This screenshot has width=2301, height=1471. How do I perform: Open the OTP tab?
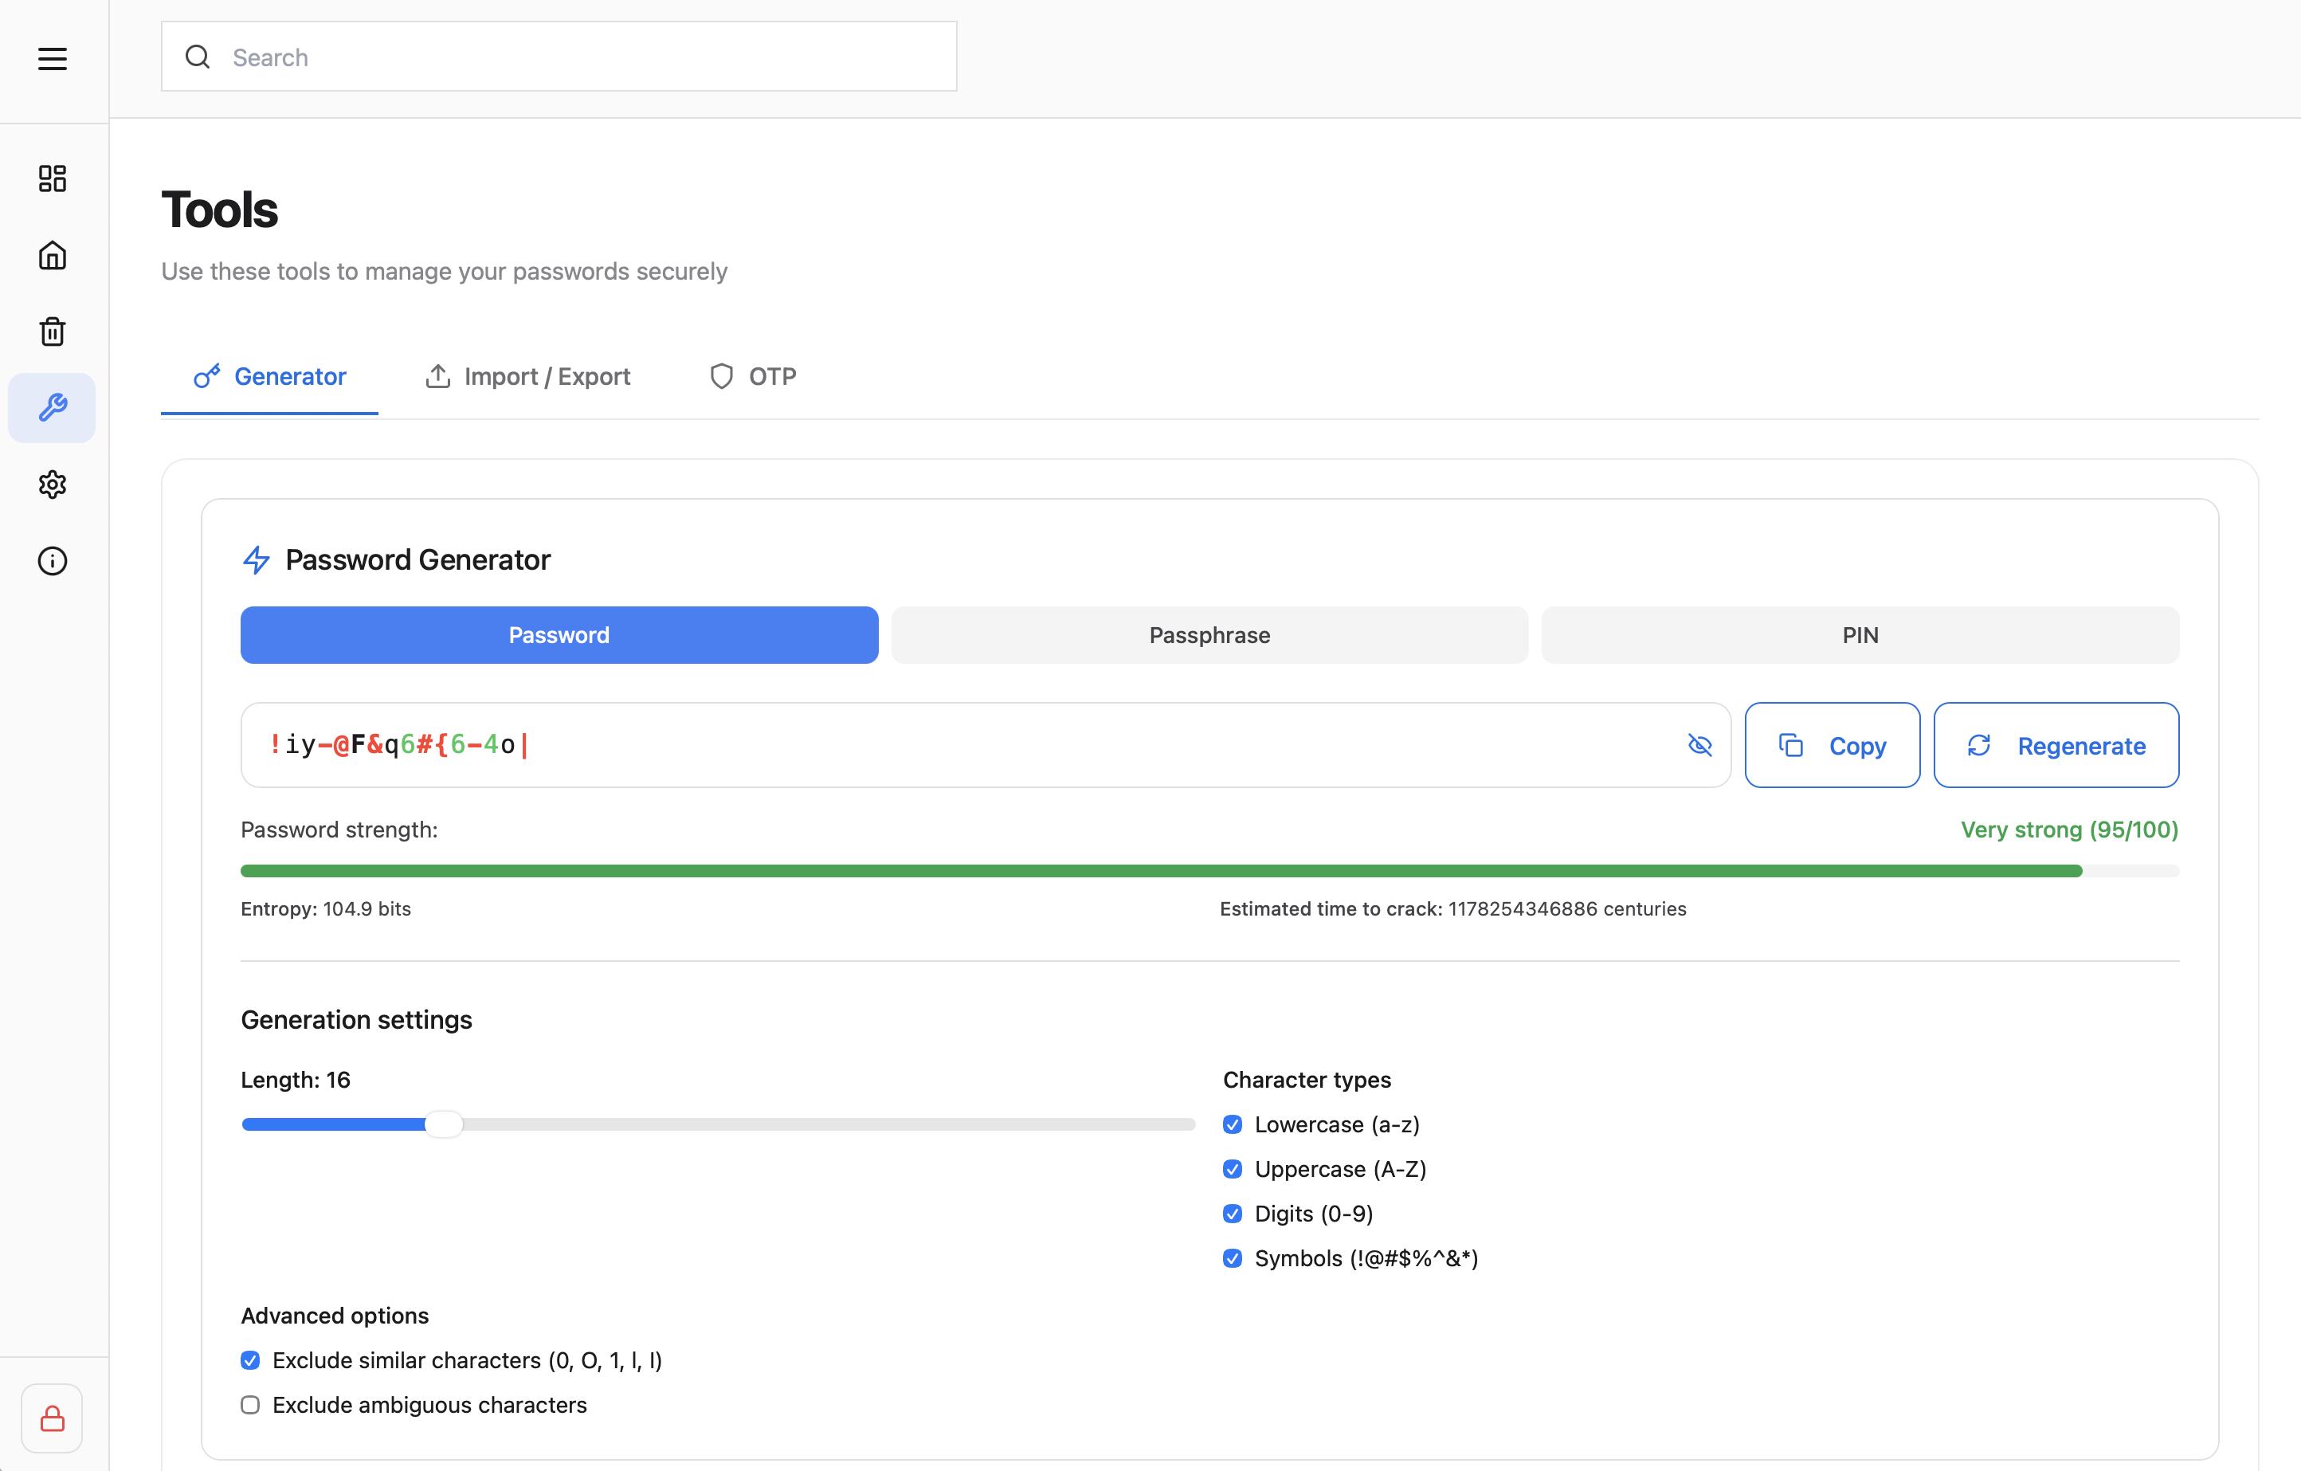753,377
